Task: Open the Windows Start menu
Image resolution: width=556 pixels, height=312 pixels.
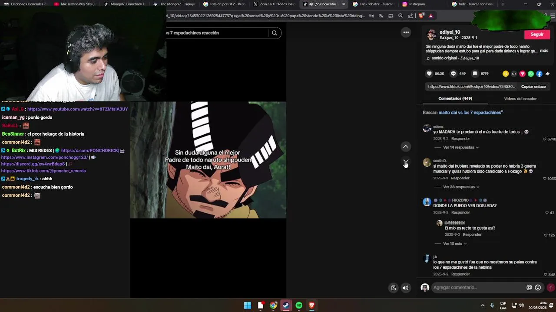Action: 248,305
